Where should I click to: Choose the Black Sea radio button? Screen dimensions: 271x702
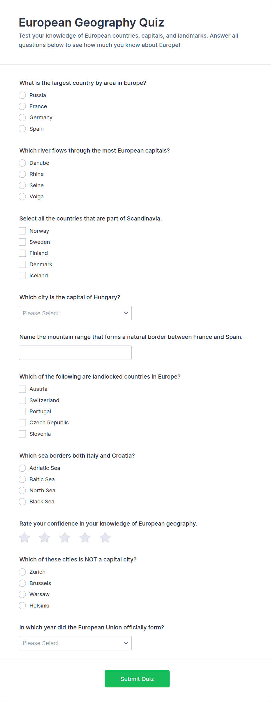(x=22, y=502)
